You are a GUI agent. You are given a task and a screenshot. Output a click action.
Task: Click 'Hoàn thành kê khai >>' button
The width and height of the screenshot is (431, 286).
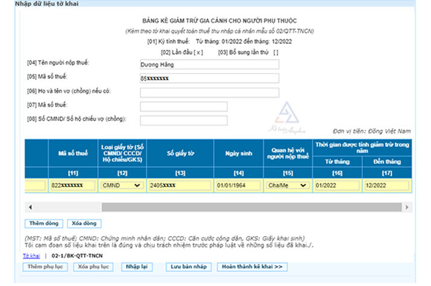point(252,267)
